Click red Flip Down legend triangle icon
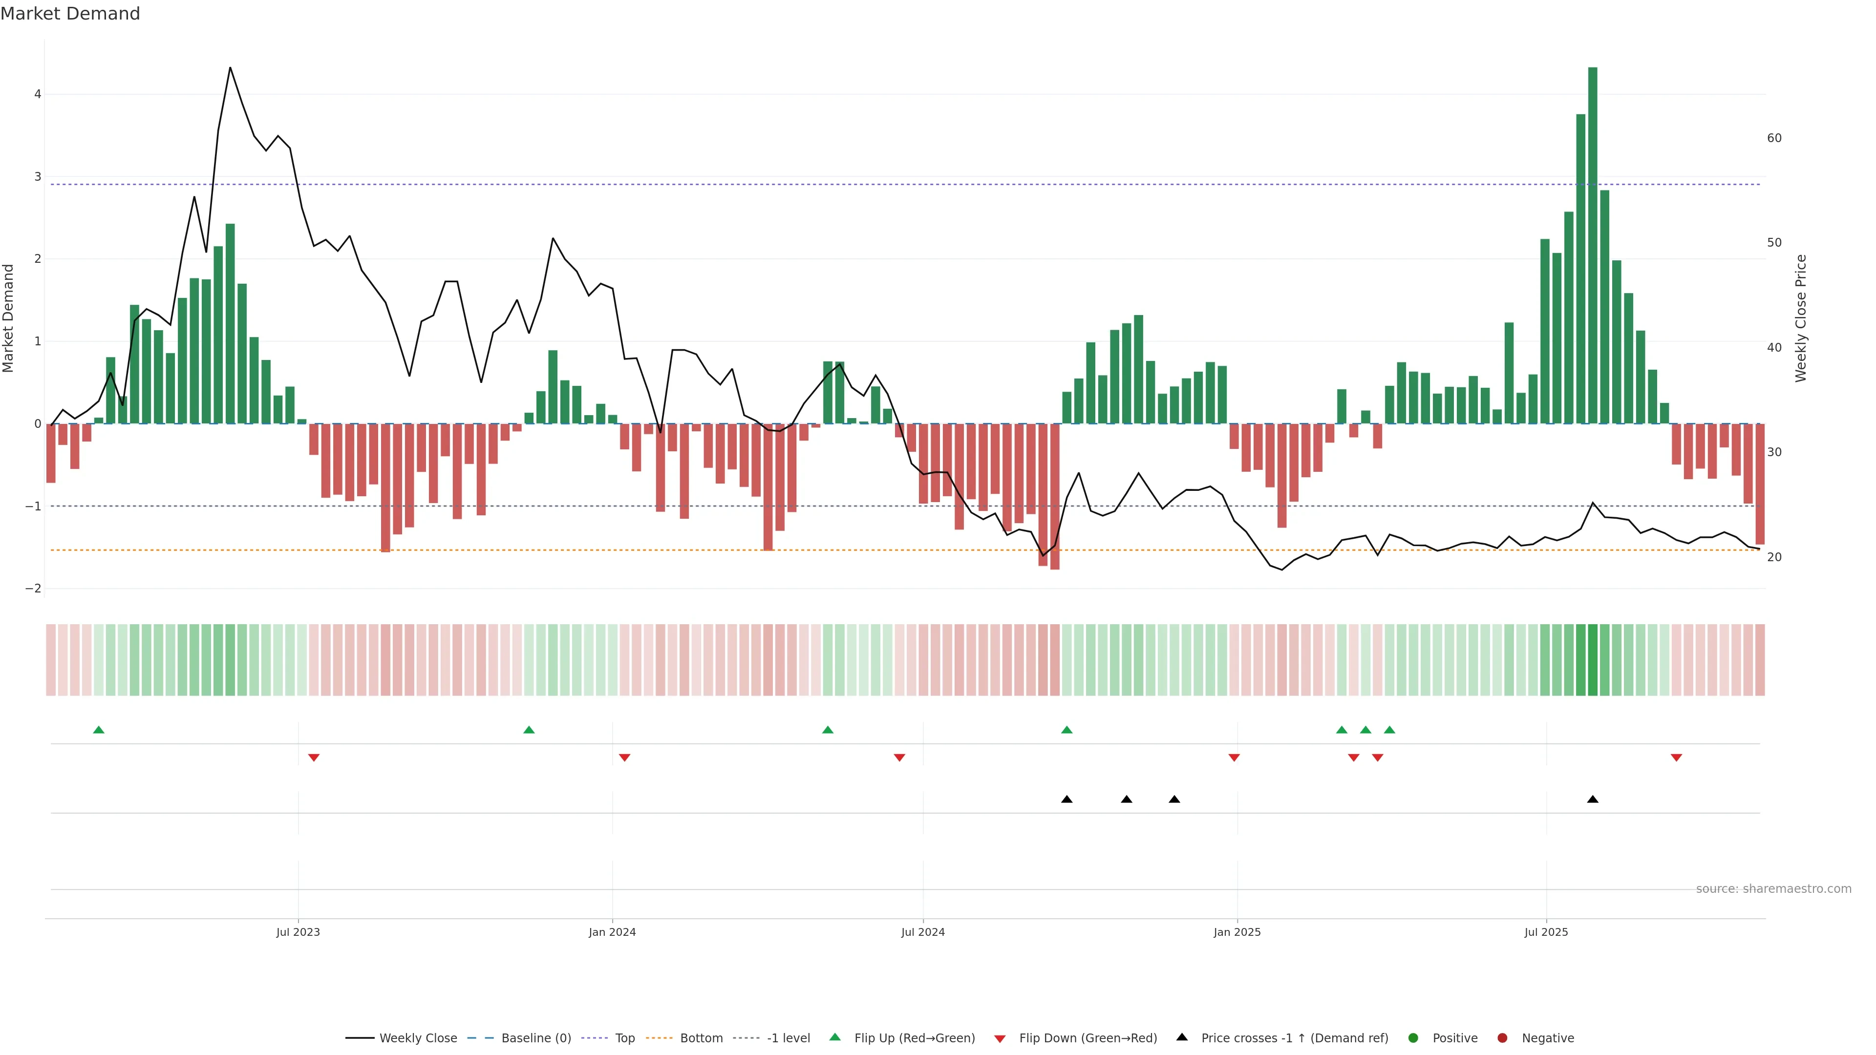 coord(1000,1038)
